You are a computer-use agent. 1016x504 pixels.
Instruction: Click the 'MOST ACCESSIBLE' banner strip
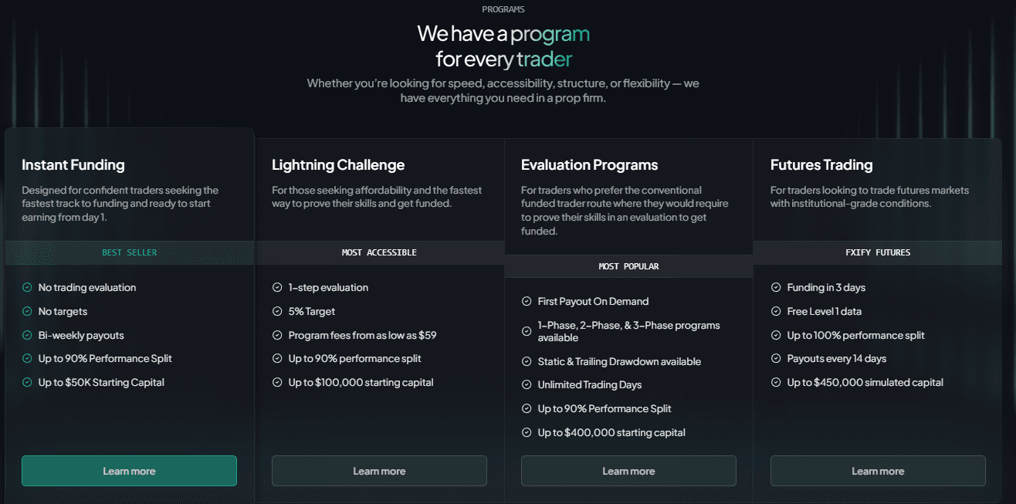pyautogui.click(x=379, y=252)
